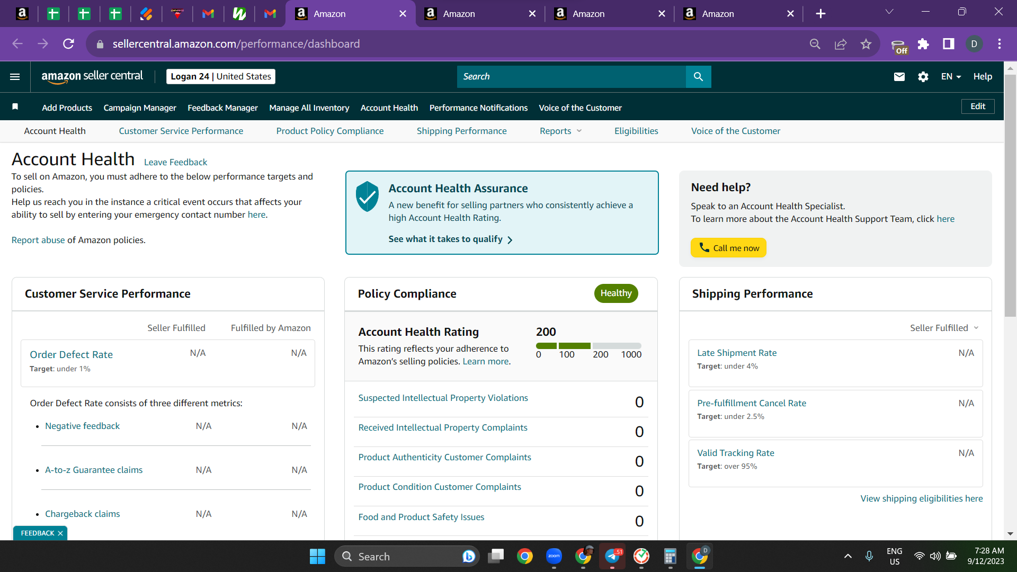Open the Logan 24 United States account switcher
This screenshot has width=1017, height=572.
click(221, 77)
